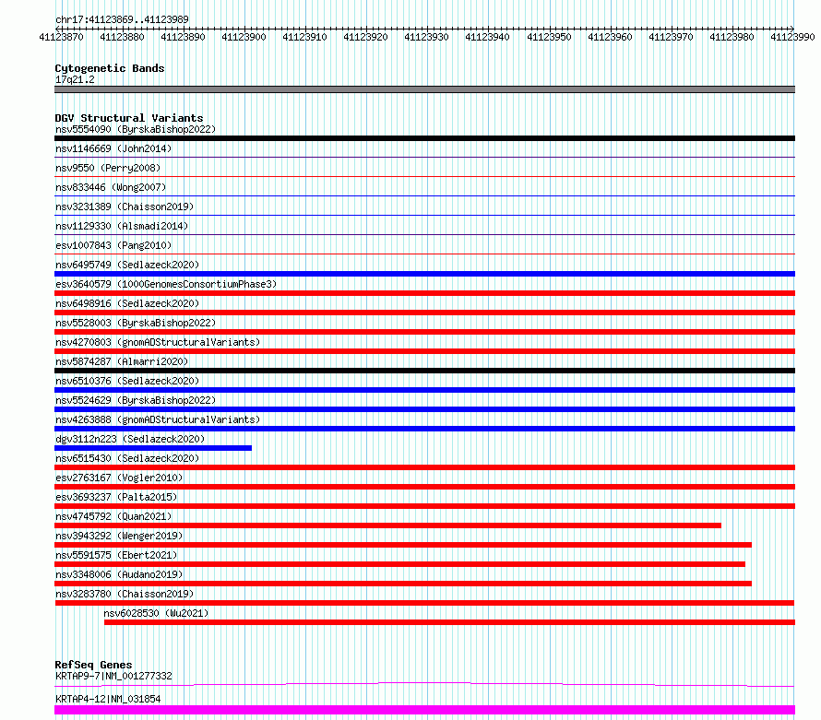
Task: Click the RefSeq Genes track heading
Action: 93,665
